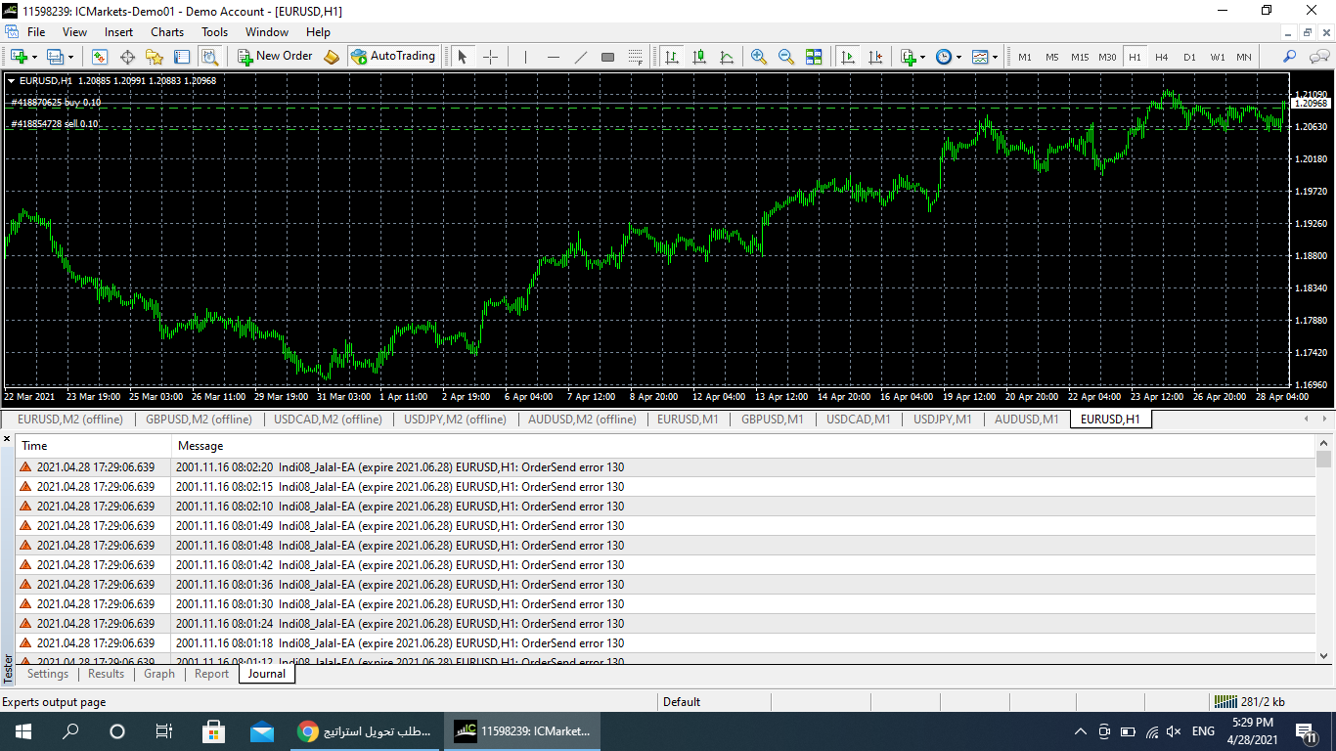Click the New Order button
This screenshot has width=1336, height=751.
[275, 57]
